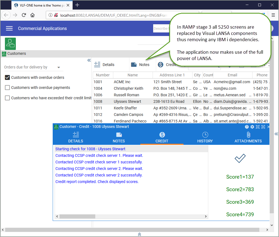Open a new browser tab
Image resolution: width=279 pixels, height=237 pixels.
[77, 5]
